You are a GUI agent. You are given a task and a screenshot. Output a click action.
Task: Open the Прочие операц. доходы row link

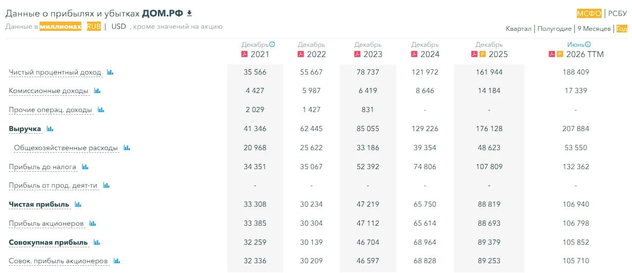click(50, 110)
